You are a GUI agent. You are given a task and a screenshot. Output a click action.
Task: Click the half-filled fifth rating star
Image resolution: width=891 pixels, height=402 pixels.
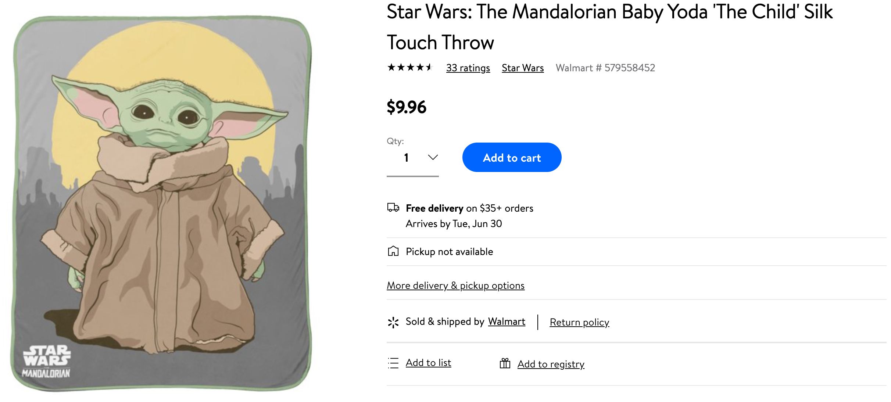point(430,68)
